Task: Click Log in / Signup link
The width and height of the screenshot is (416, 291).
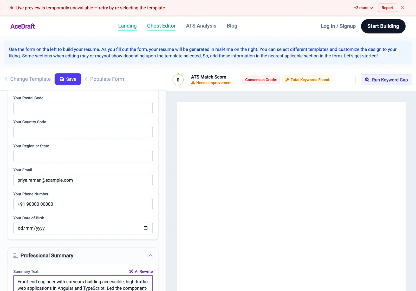Action: 338,26
